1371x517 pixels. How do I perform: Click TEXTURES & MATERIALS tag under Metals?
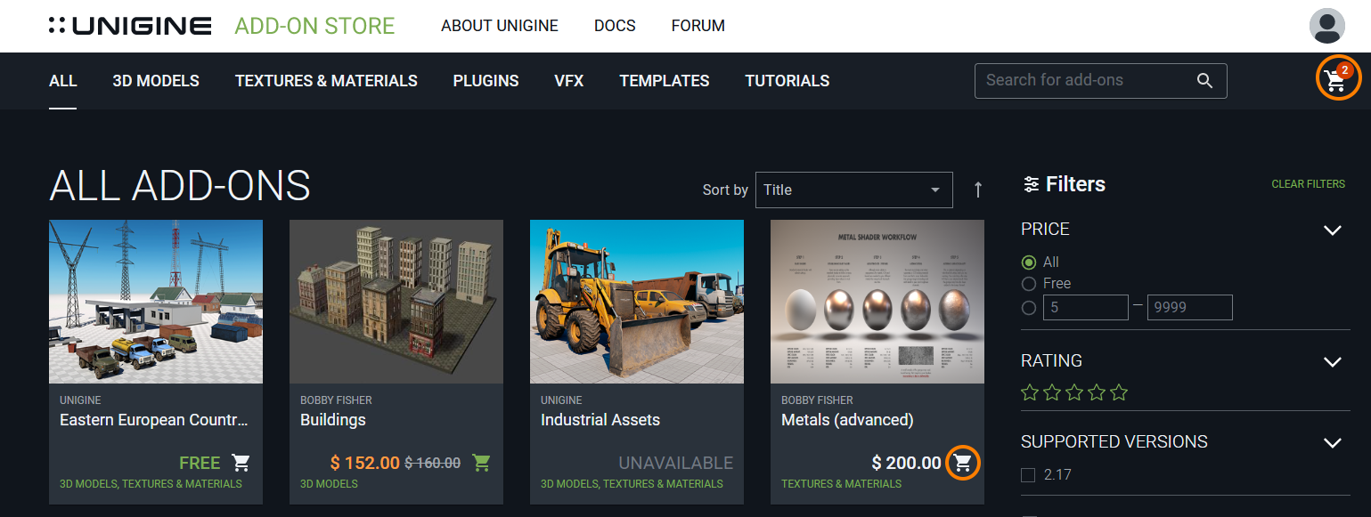coord(841,484)
